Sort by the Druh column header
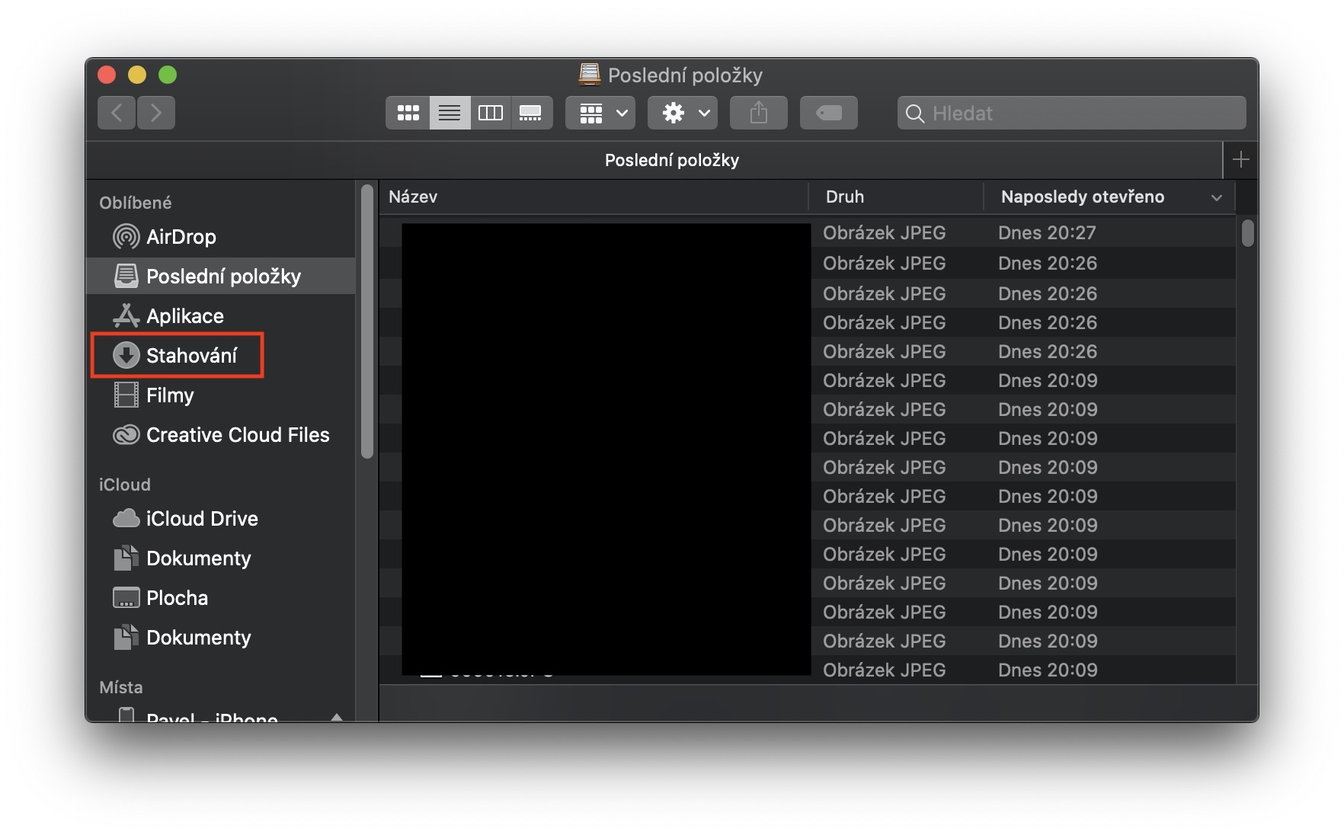This screenshot has width=1344, height=835. pos(896,197)
